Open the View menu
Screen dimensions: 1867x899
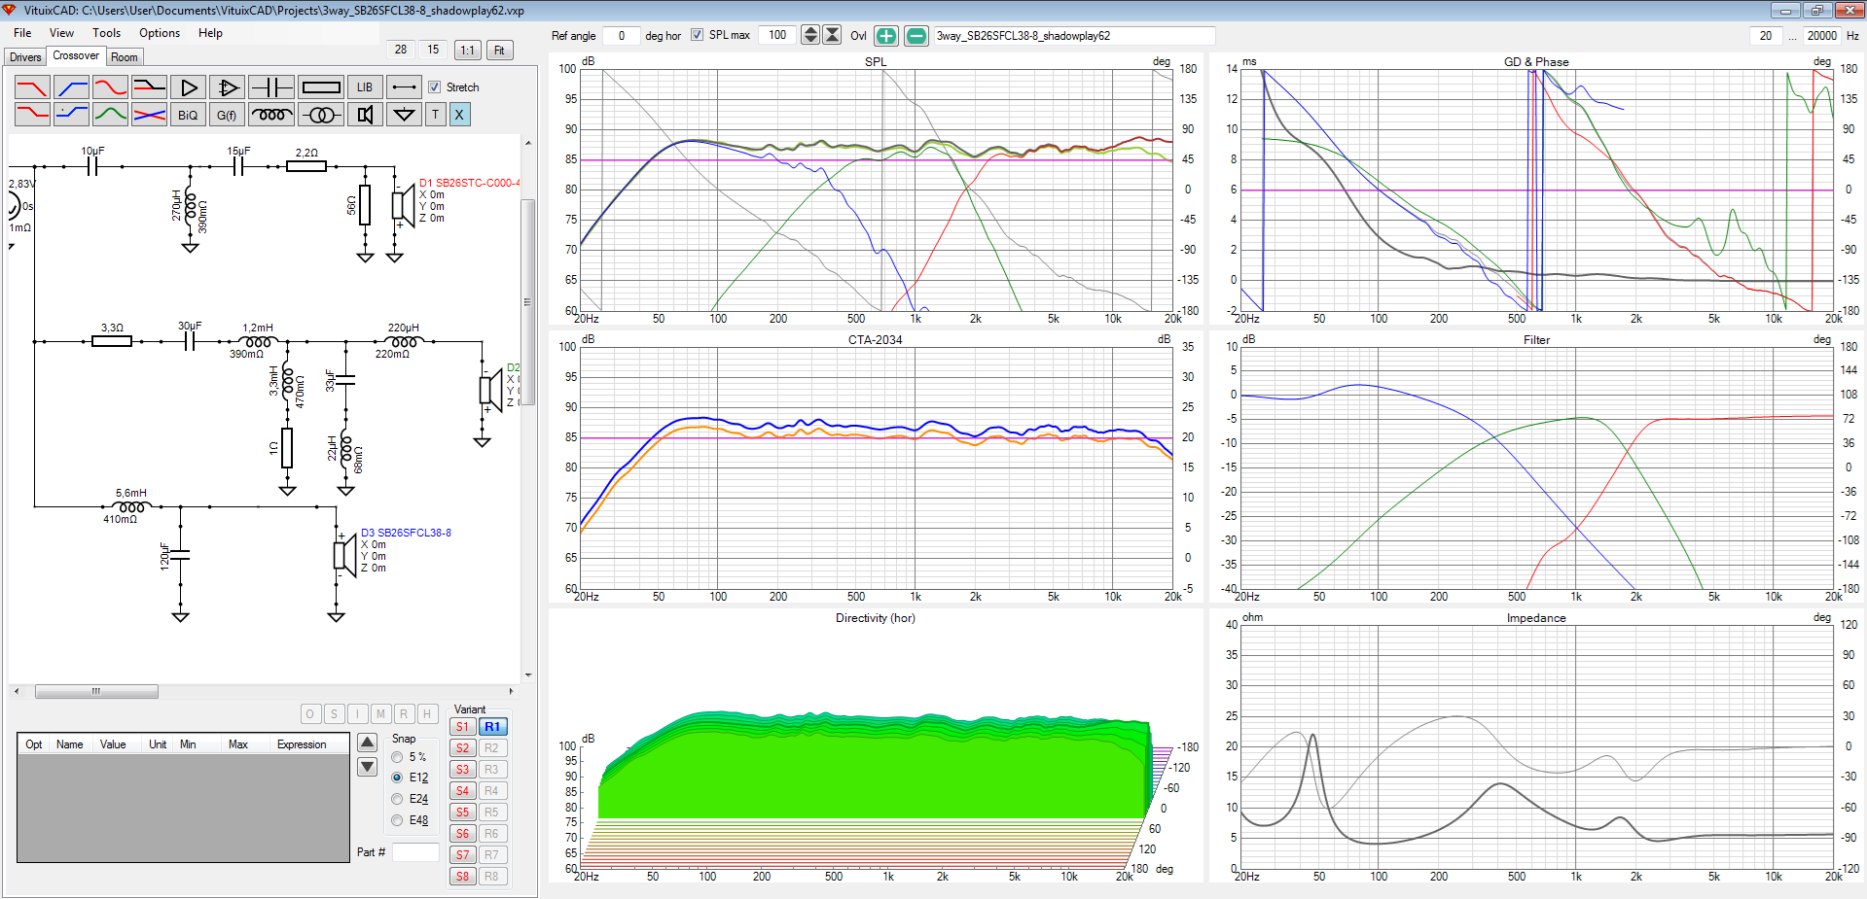click(x=61, y=33)
